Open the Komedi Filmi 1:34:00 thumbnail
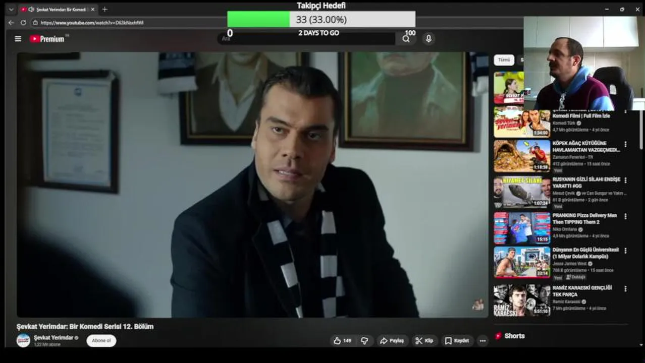 click(522, 122)
